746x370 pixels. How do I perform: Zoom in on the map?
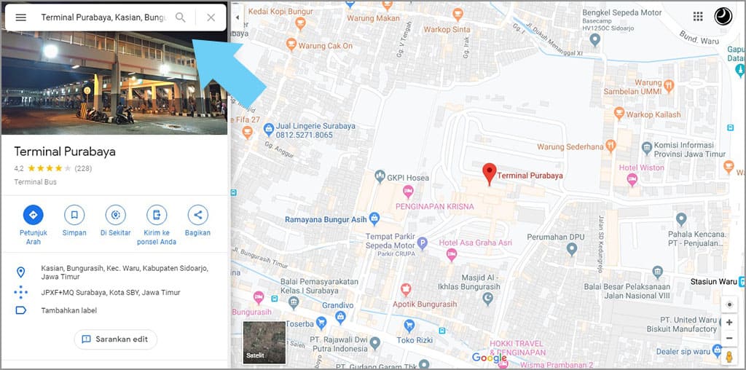[729, 322]
